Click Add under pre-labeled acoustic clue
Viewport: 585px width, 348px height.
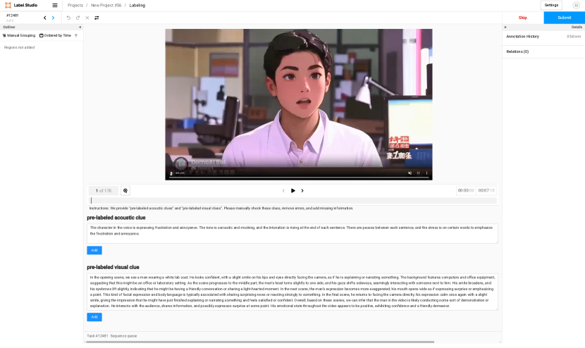pos(94,250)
